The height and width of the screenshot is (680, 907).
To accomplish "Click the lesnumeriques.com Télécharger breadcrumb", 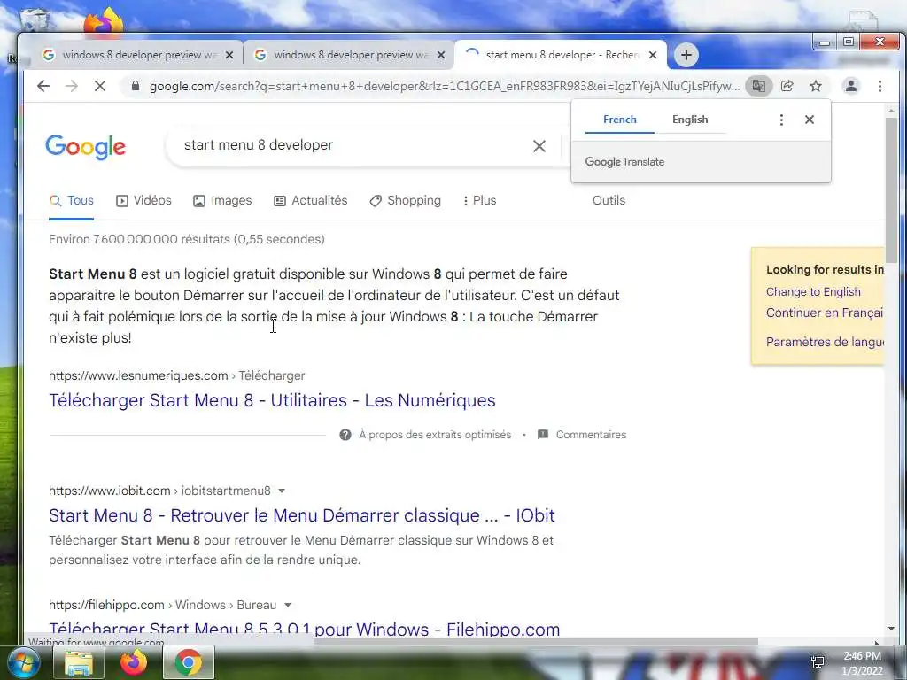I will tap(272, 375).
